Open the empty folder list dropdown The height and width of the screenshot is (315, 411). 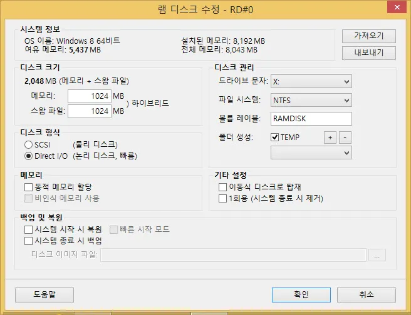pos(311,152)
